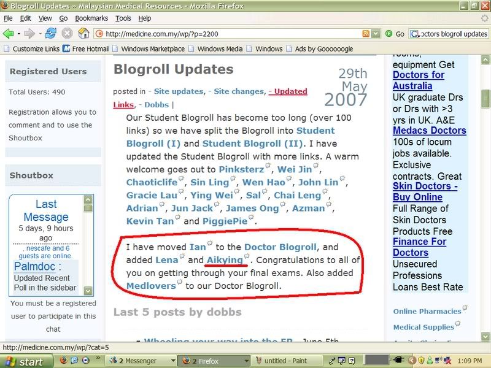Viewport: 491px width, 368px height.
Task: Open the address bar dropdown arrow
Action: click(376, 34)
